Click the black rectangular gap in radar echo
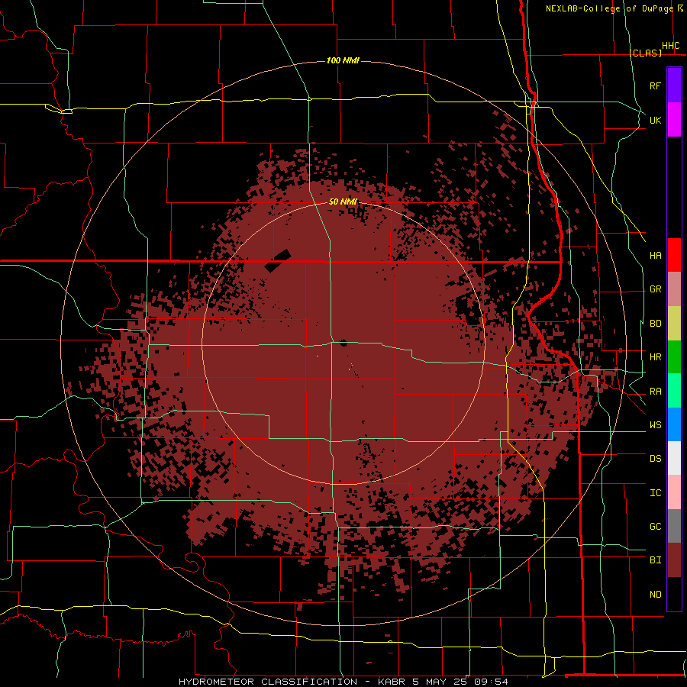Screen dimensions: 687x687 point(278,261)
